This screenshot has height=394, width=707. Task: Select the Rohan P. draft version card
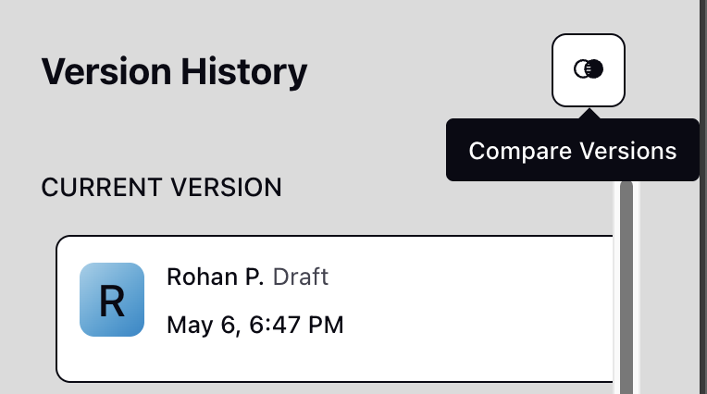[334, 309]
